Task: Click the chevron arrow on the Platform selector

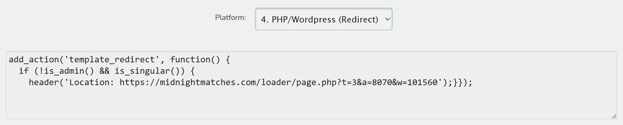Action: (x=388, y=19)
